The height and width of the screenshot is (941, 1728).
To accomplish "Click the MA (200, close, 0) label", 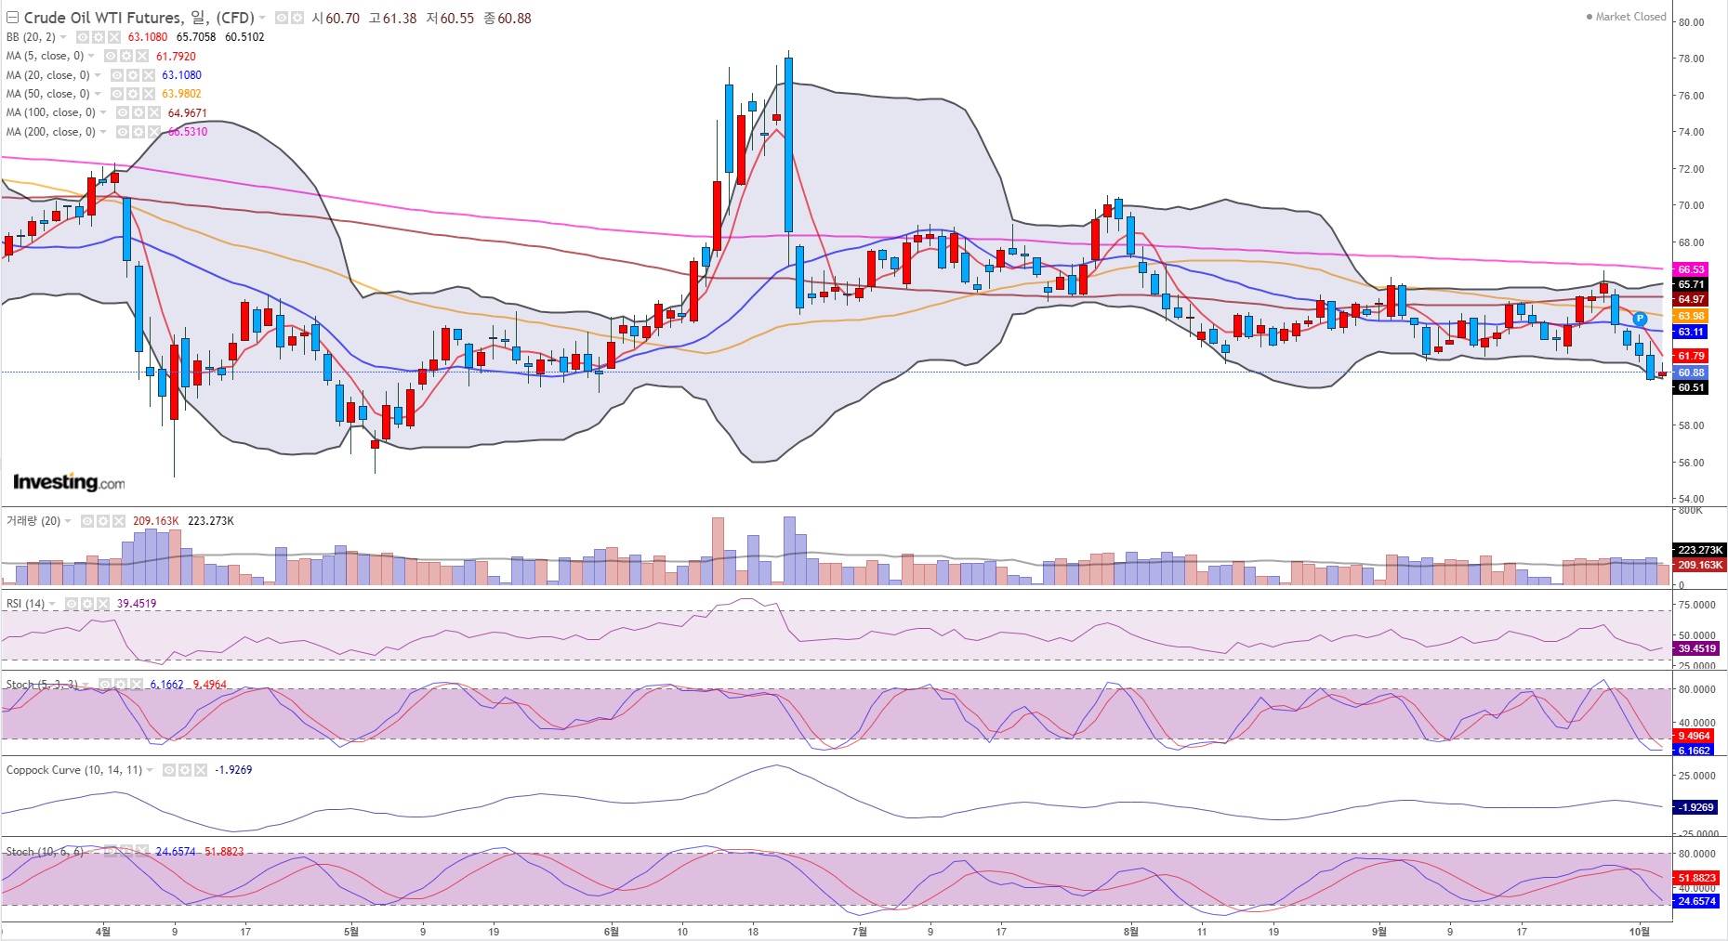I will coord(51,132).
